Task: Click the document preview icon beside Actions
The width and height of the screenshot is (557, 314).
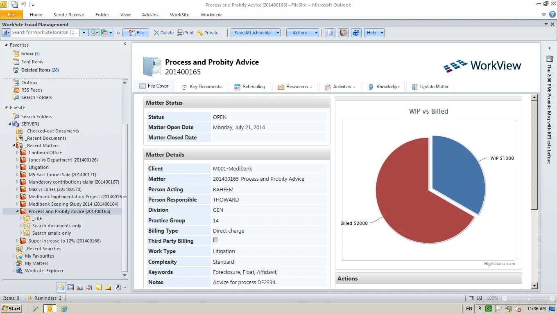Action: pyautogui.click(x=330, y=33)
